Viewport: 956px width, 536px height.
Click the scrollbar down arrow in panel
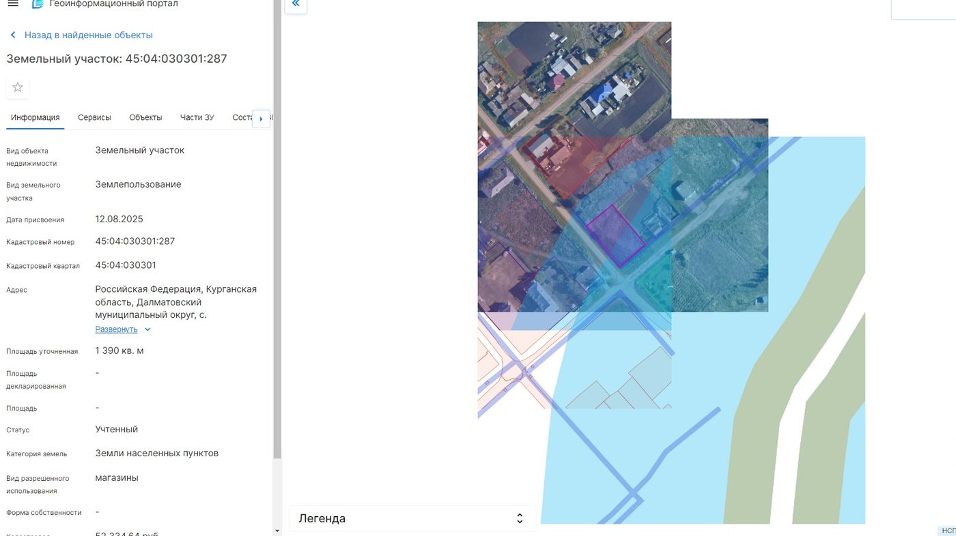point(277,531)
